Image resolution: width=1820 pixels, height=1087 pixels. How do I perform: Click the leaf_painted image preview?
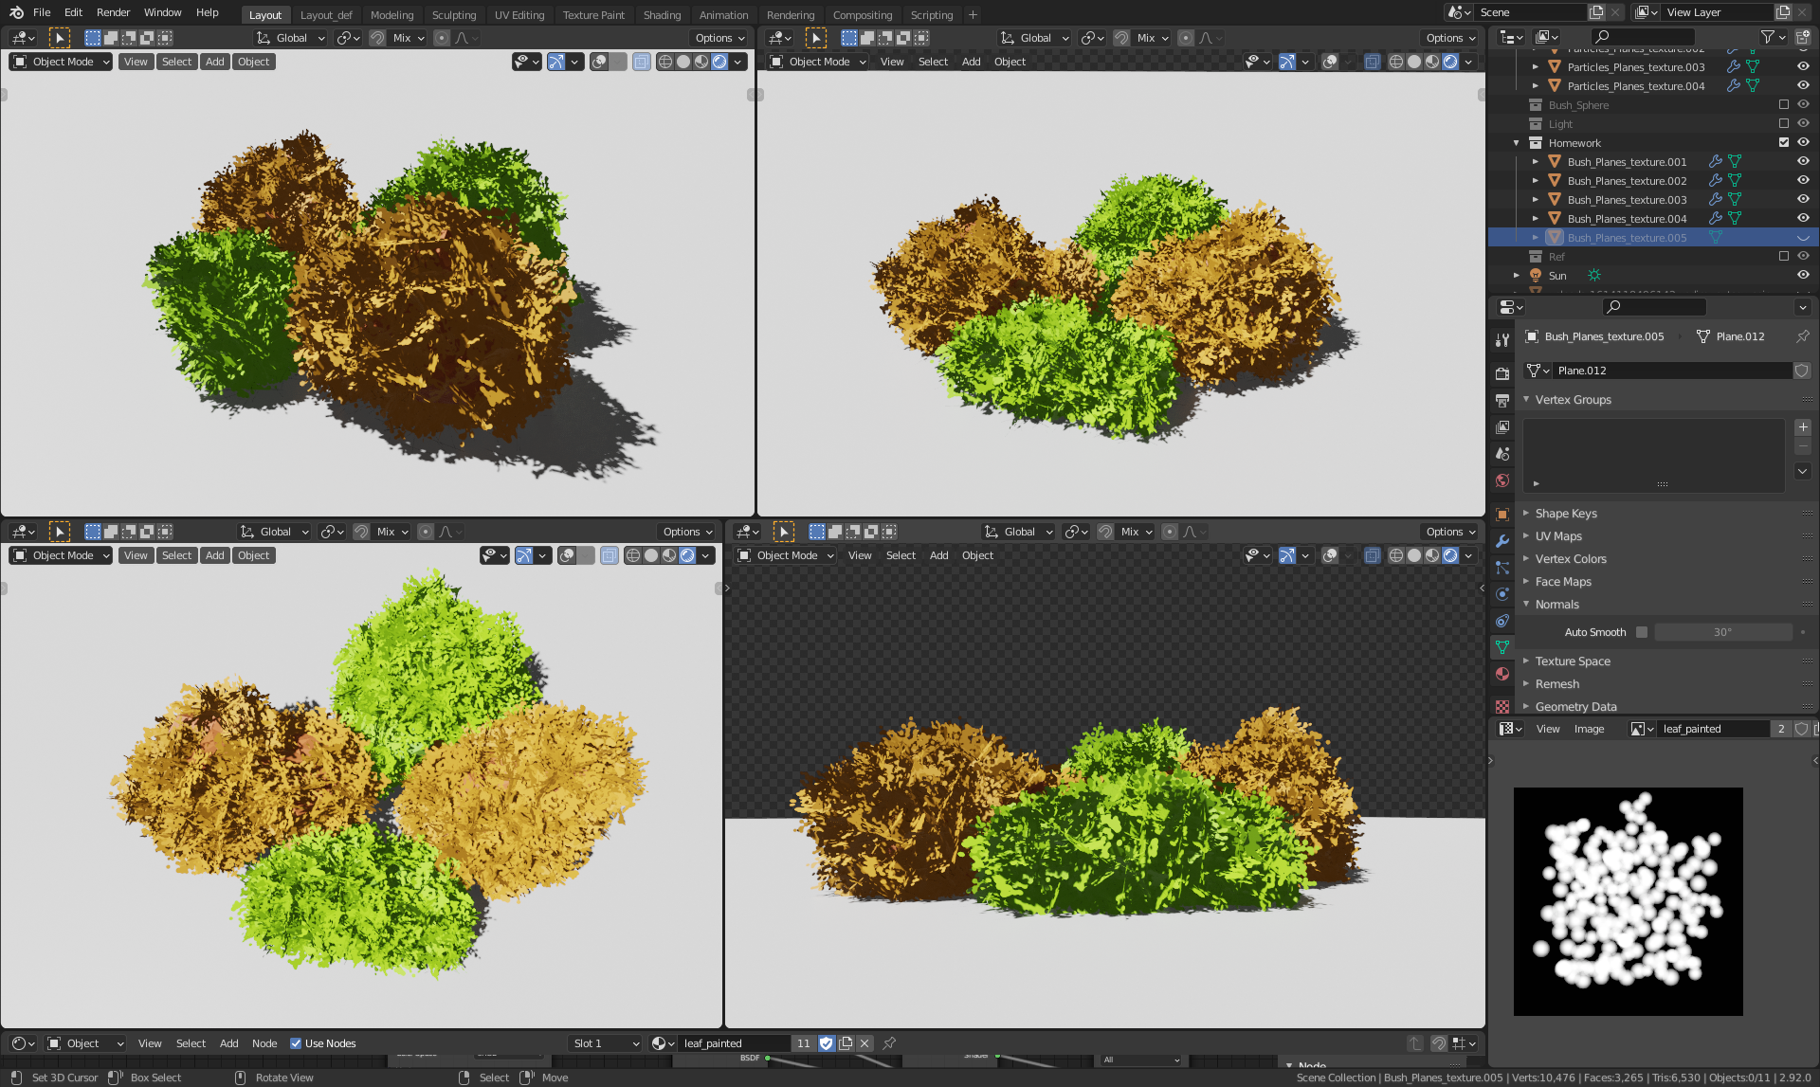click(1628, 901)
